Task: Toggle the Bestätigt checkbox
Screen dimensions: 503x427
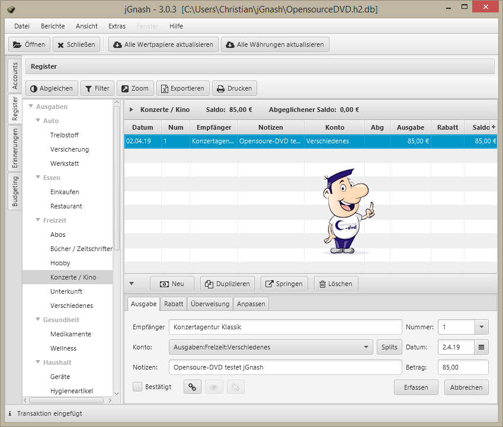Action: (137, 387)
